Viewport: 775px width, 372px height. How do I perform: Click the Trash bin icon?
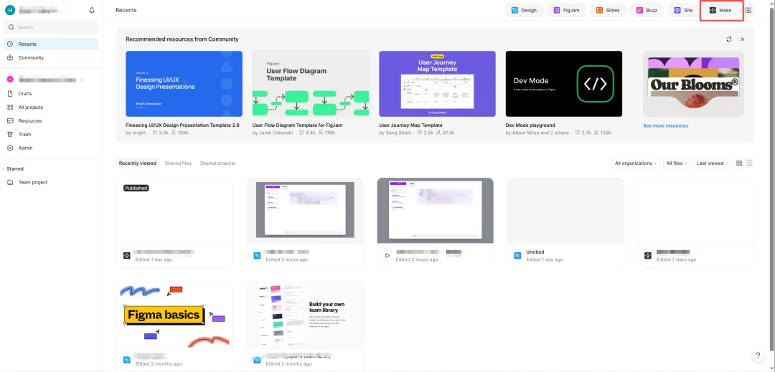click(10, 134)
